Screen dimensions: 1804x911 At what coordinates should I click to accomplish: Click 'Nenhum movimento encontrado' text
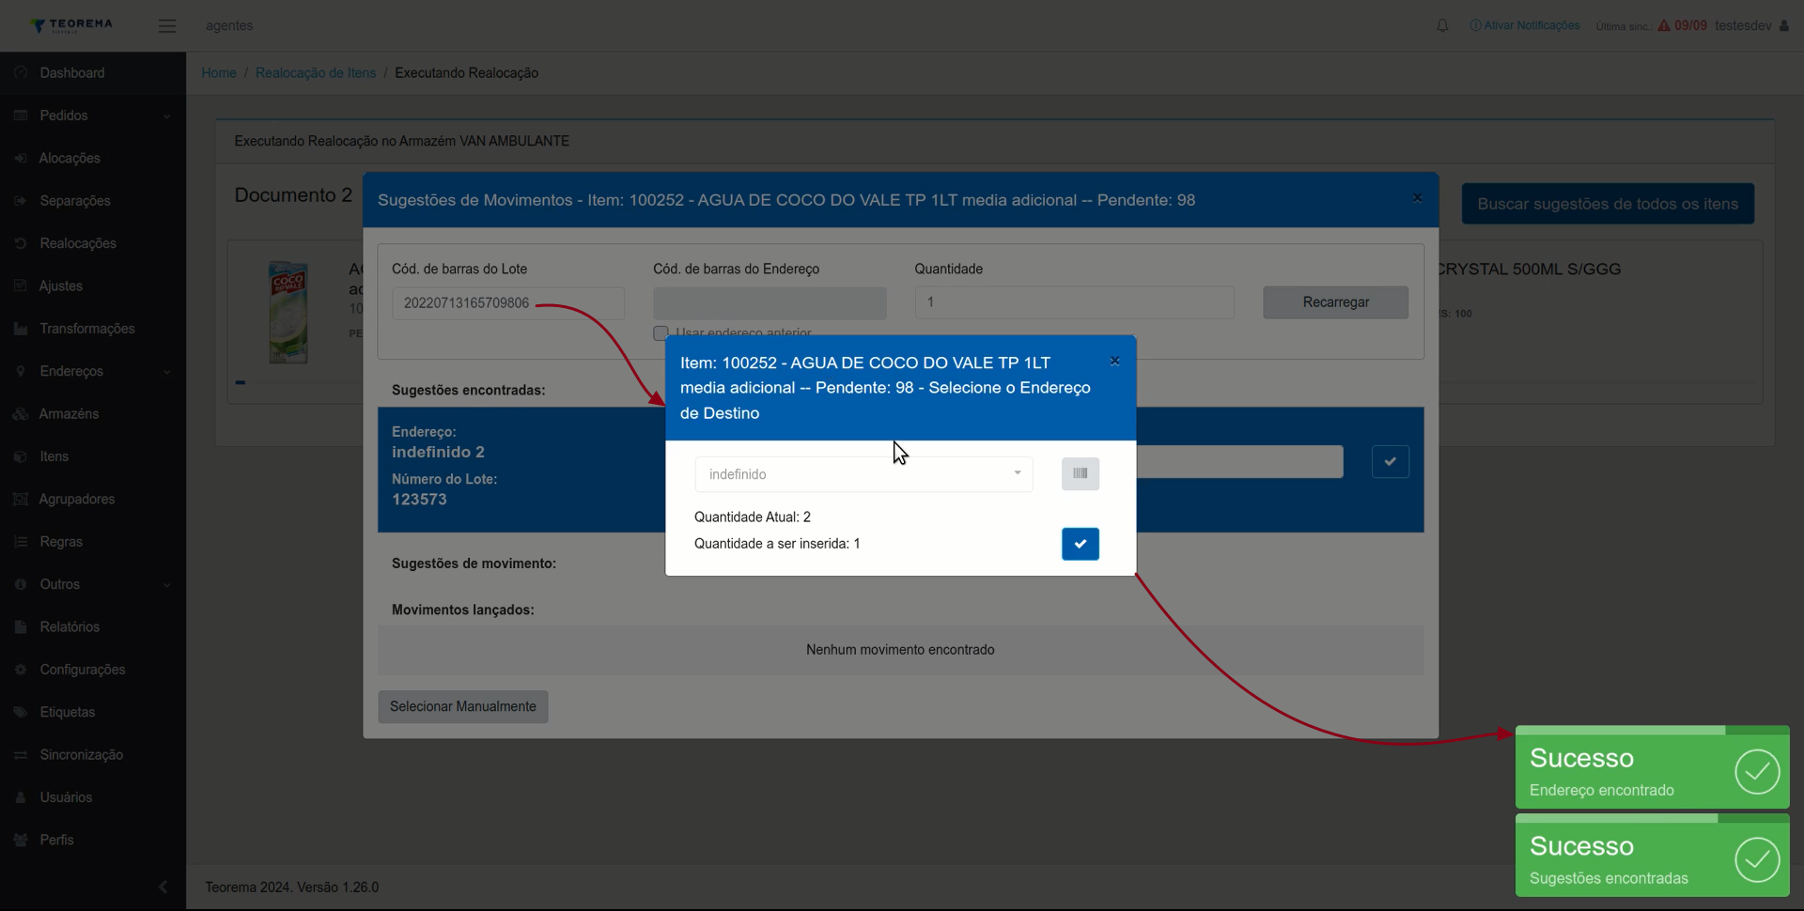(x=900, y=649)
